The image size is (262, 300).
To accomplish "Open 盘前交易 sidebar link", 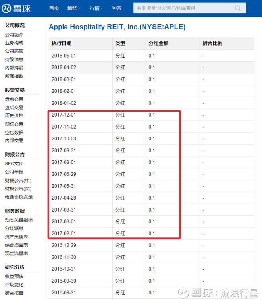I will (x=14, y=99).
